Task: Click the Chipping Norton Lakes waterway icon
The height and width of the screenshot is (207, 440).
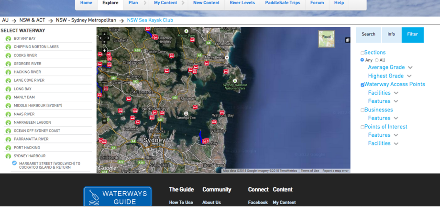Action: pos(8,47)
